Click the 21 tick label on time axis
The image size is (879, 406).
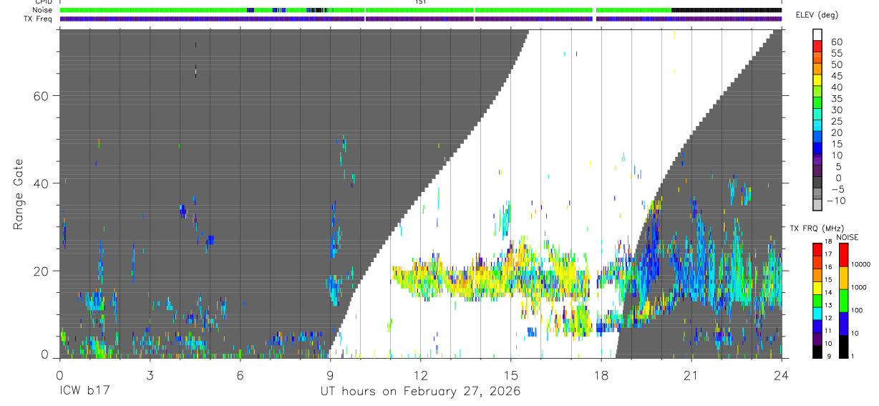[691, 375]
